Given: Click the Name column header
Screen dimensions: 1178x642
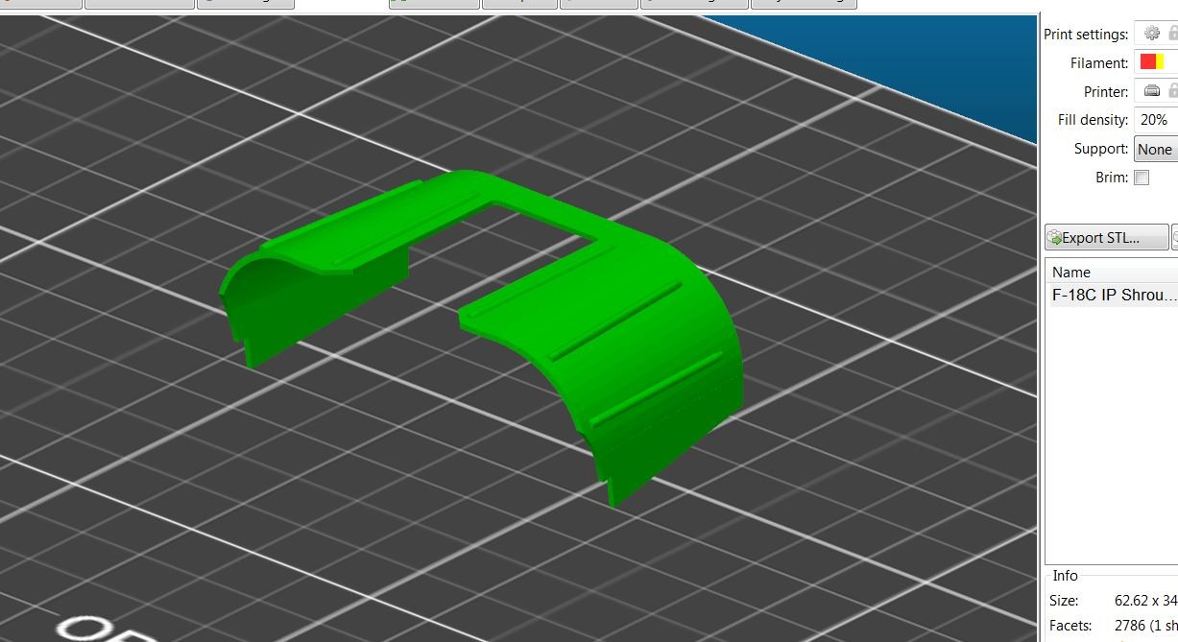Looking at the screenshot, I should pyautogui.click(x=1112, y=272).
